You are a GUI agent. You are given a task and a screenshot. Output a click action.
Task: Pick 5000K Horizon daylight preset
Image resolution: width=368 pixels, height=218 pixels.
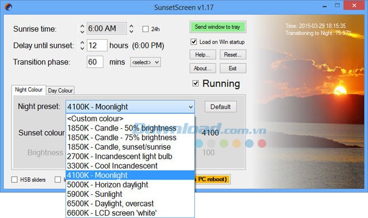coord(131,185)
